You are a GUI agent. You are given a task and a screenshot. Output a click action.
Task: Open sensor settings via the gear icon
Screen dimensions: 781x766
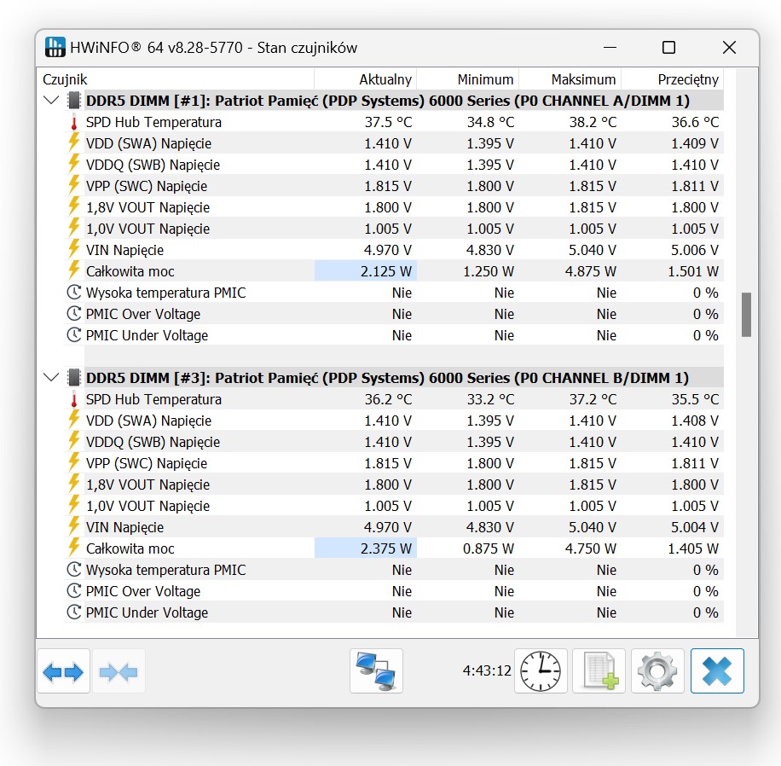coord(657,671)
